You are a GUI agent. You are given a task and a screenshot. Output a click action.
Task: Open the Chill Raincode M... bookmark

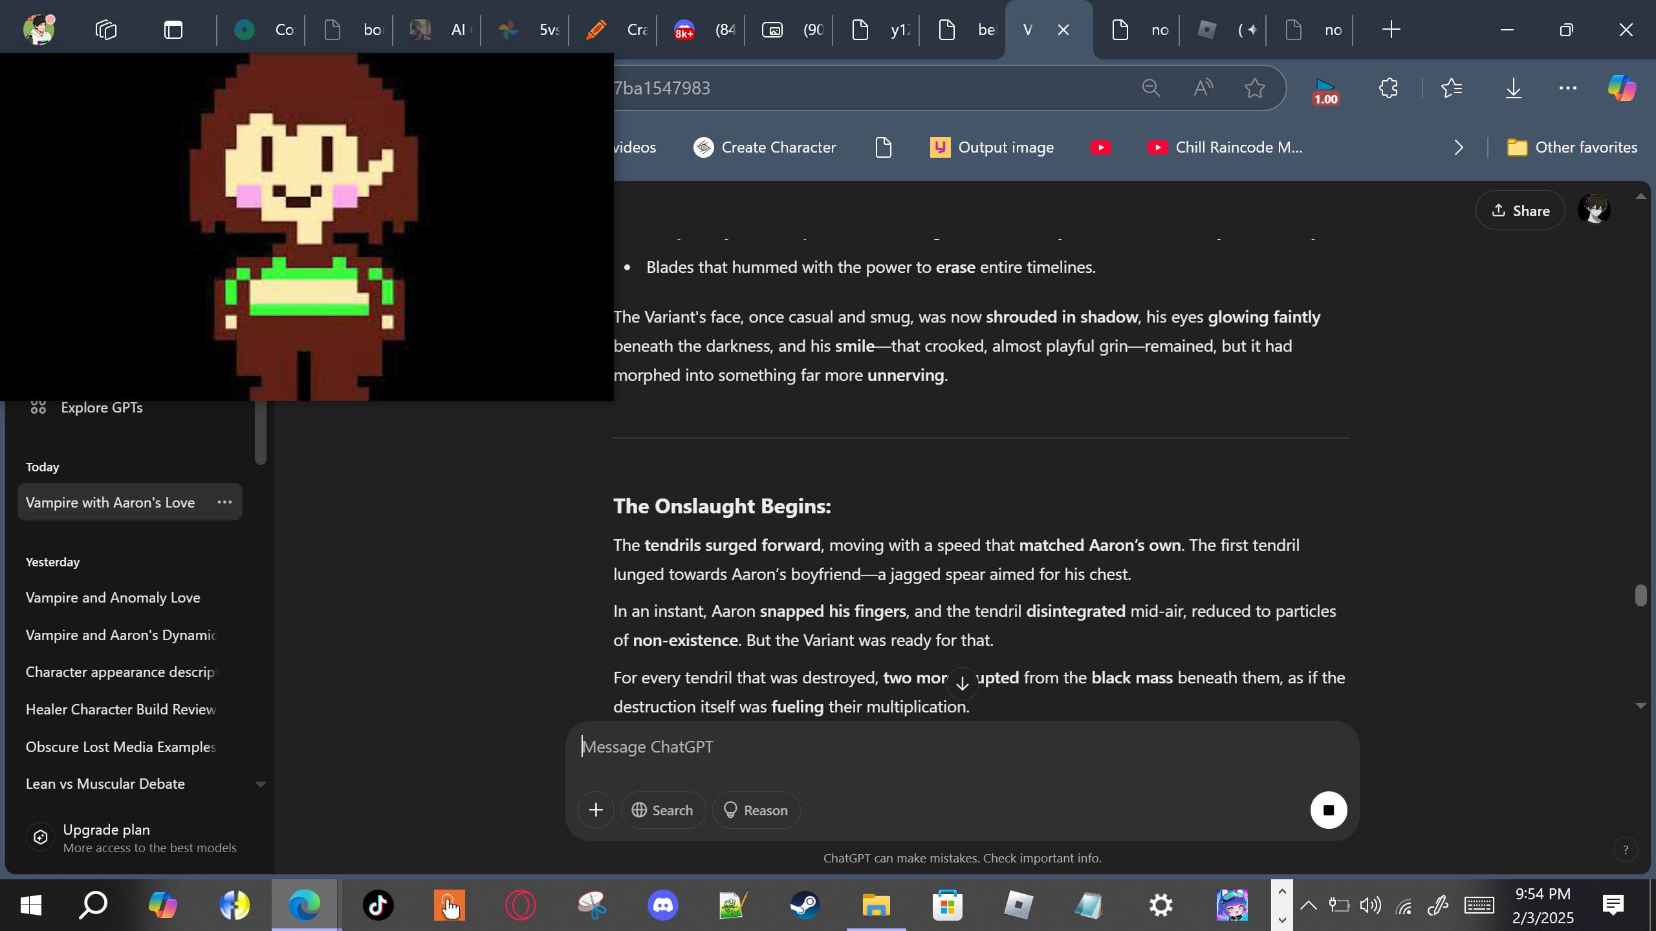(x=1225, y=147)
